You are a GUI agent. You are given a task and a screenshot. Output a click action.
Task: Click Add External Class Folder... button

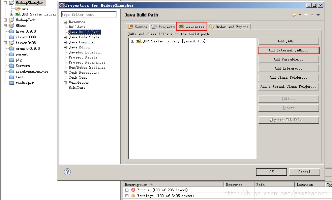point(289,87)
